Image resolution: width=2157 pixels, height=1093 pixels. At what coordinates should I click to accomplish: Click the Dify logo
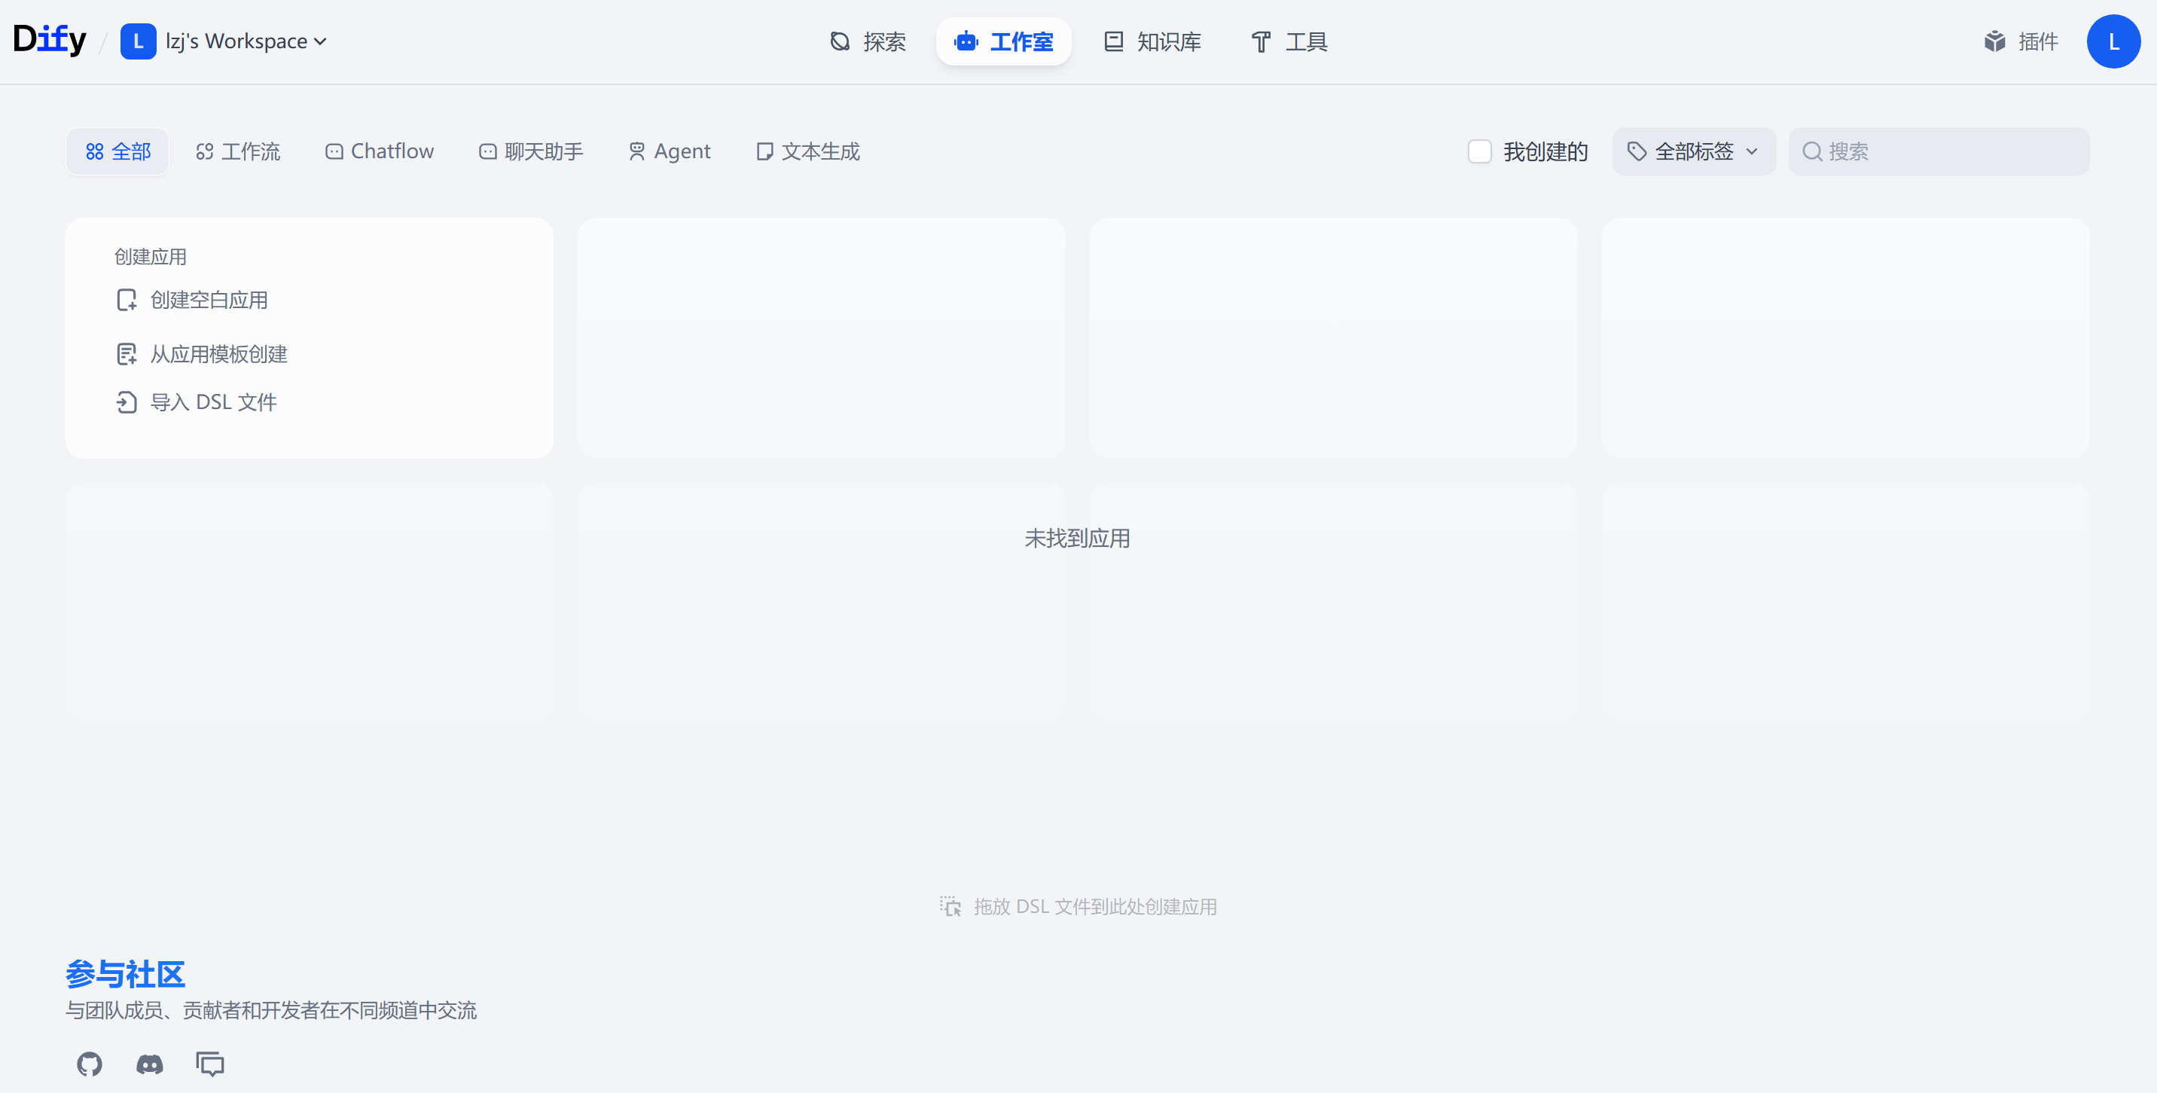point(50,39)
